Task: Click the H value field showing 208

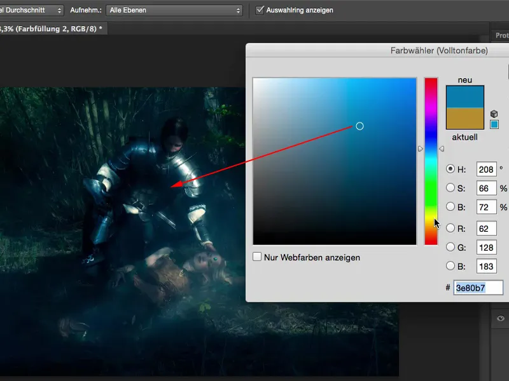Action: pyautogui.click(x=486, y=169)
